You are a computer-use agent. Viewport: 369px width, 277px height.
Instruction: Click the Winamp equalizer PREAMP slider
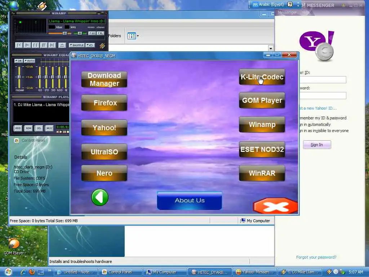tap(19, 77)
